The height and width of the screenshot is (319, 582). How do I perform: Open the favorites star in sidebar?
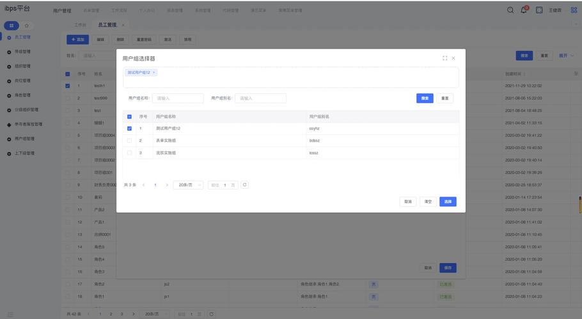pos(27,26)
